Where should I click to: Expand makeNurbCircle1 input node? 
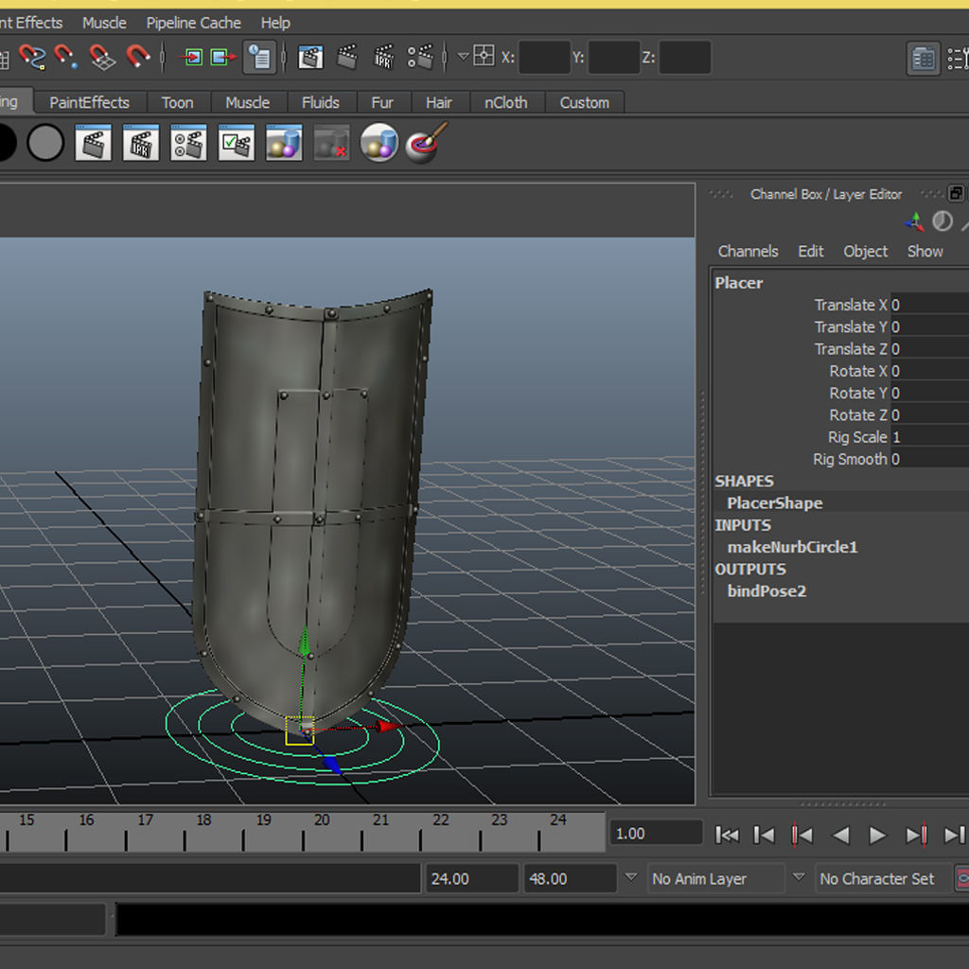[792, 547]
